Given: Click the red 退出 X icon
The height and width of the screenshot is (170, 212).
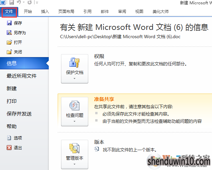Looking at the screenshot, I should 9,147.
